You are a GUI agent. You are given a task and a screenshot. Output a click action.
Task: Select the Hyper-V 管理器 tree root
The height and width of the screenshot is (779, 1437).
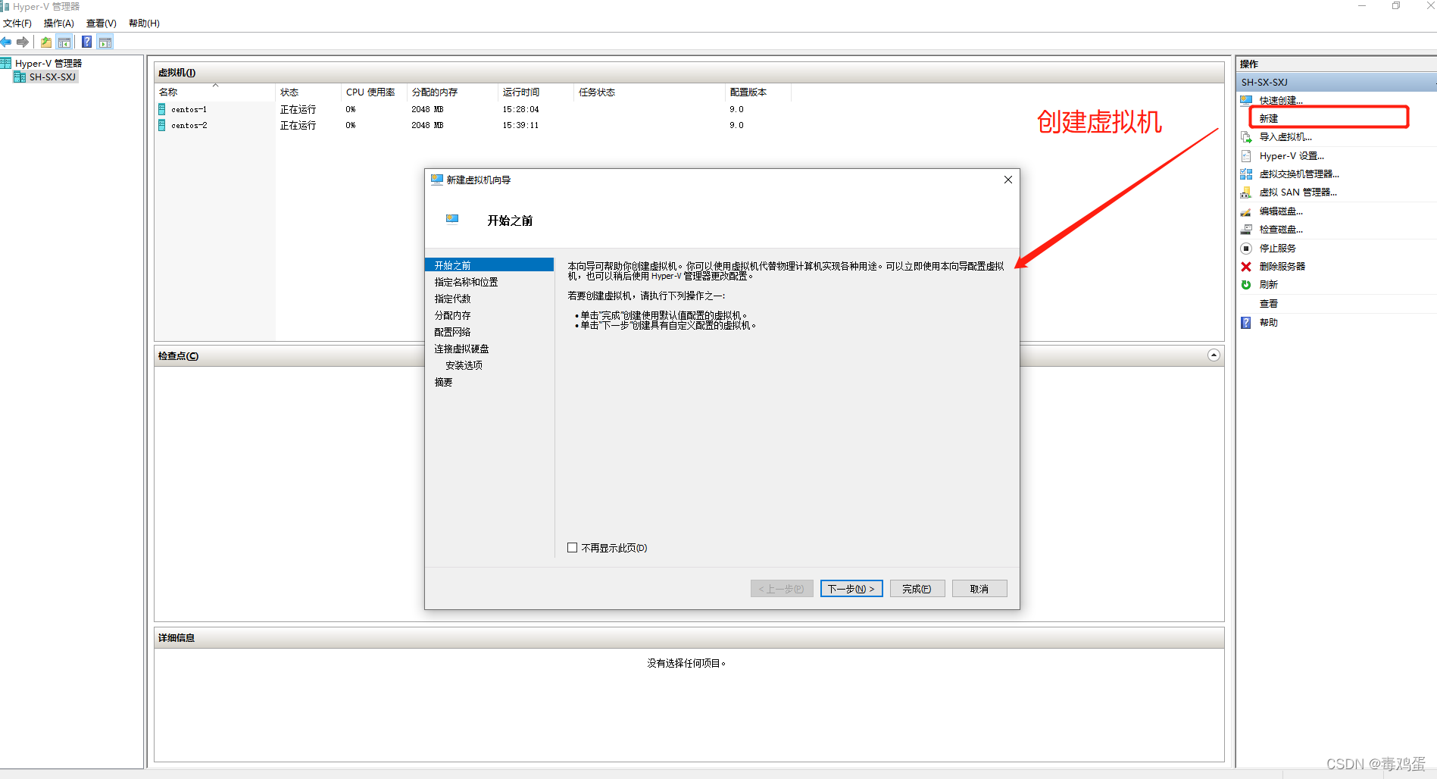pyautogui.click(x=48, y=64)
